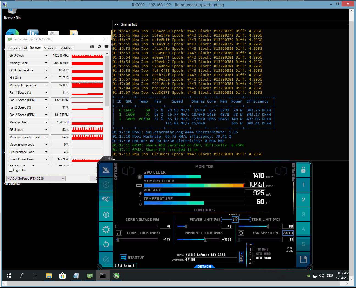The width and height of the screenshot is (356, 288).
Task: Open fan settings gear beside Fan Speed
Action: pos(241,233)
